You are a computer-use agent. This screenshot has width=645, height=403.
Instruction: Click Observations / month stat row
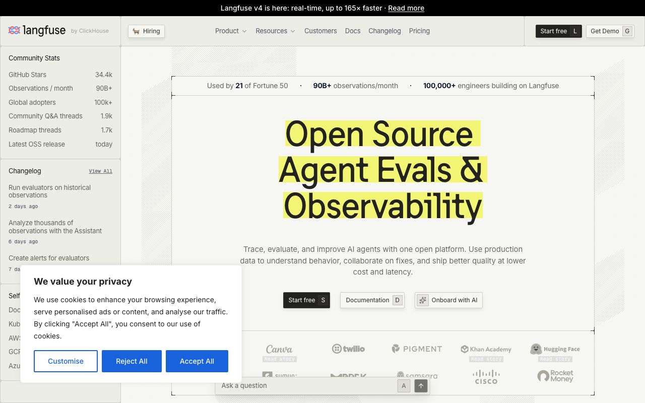click(x=60, y=88)
